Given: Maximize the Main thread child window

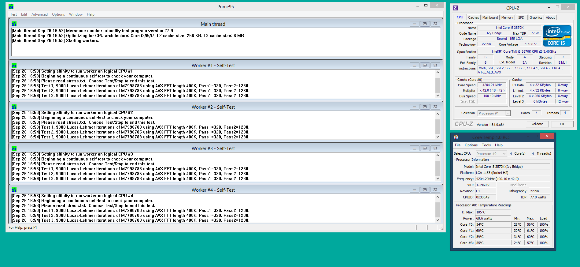Looking at the screenshot, I should [x=425, y=24].
